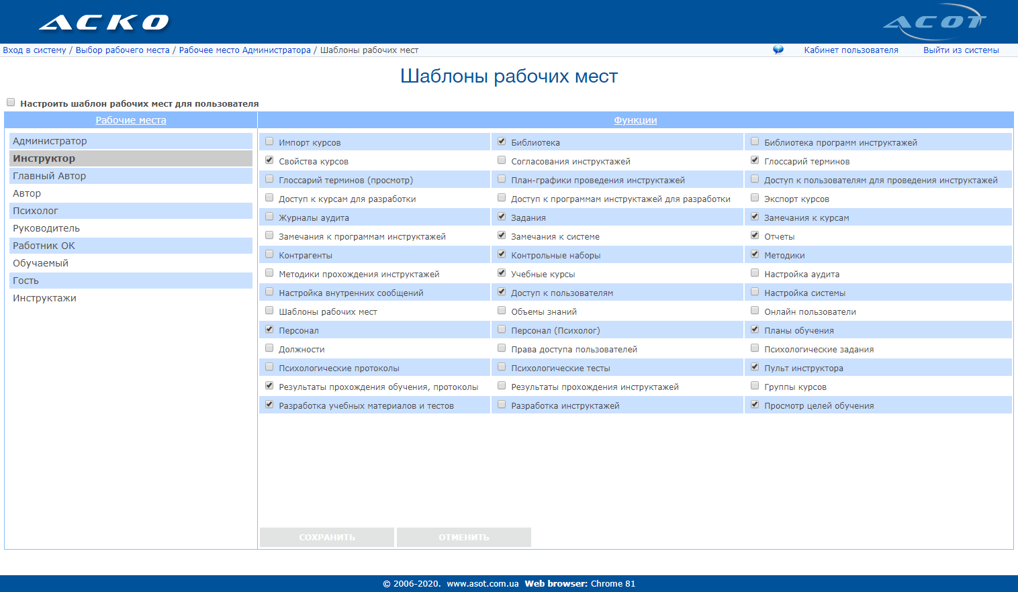Click the АСКО logo
Image resolution: width=1018 pixels, height=592 pixels.
coord(104,23)
